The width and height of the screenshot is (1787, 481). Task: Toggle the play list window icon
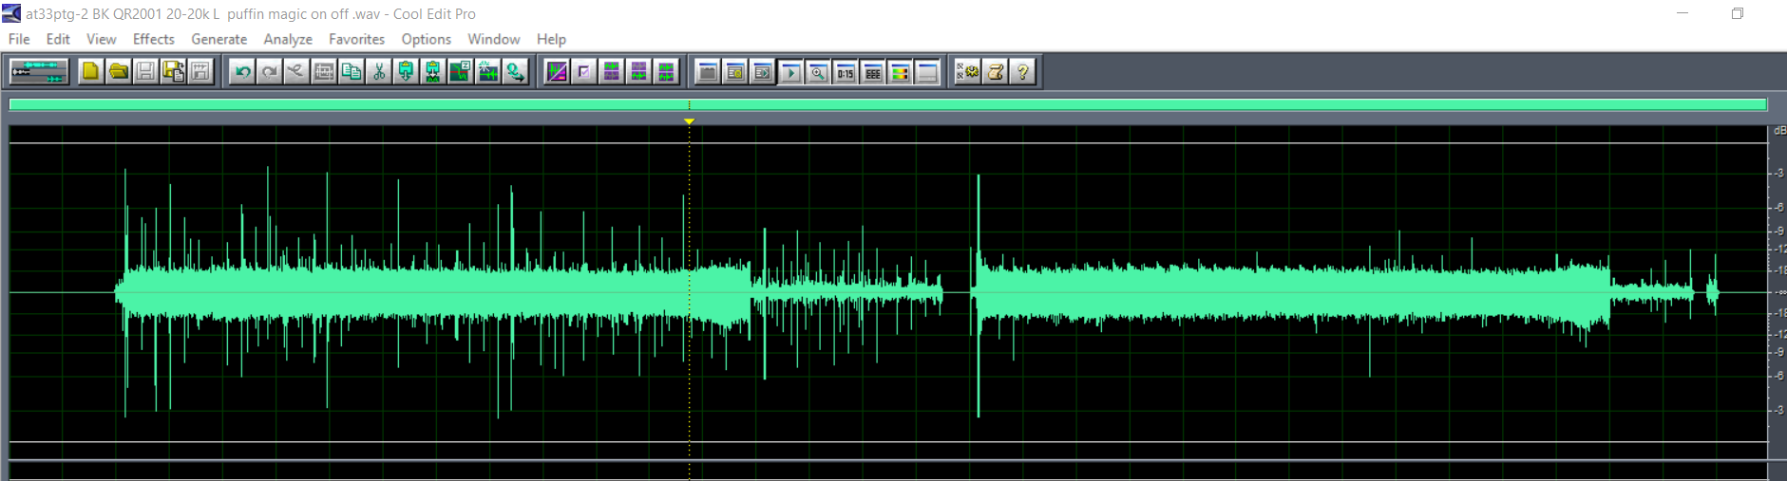click(763, 72)
